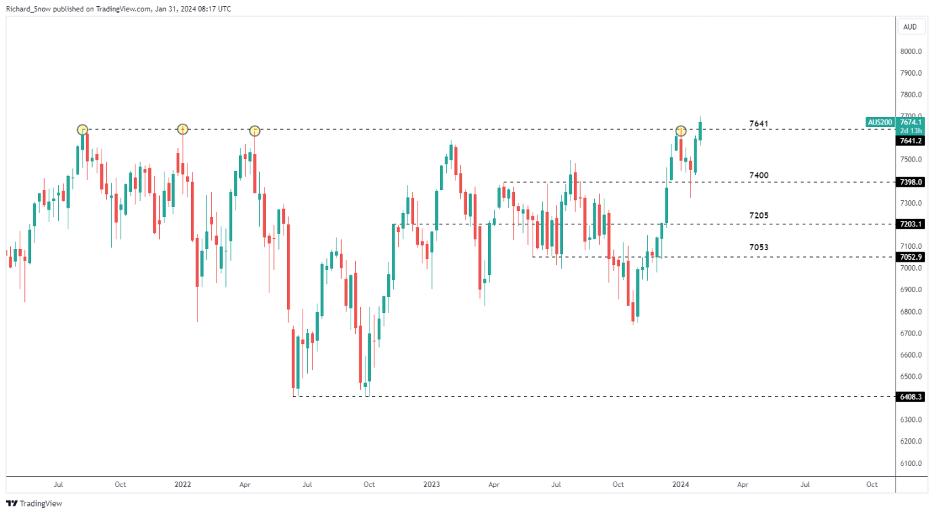Click the 7400 level label
The width and height of the screenshot is (934, 514).
pos(759,175)
